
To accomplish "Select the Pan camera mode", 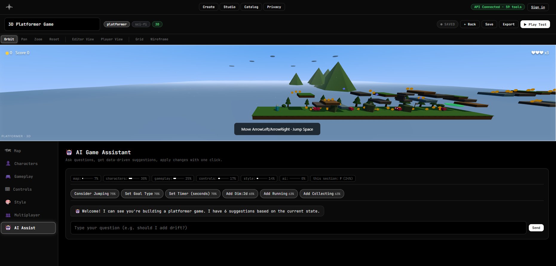I will pyautogui.click(x=24, y=39).
